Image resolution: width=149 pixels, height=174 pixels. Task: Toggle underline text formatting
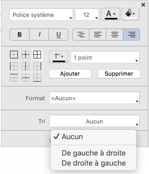58,35
